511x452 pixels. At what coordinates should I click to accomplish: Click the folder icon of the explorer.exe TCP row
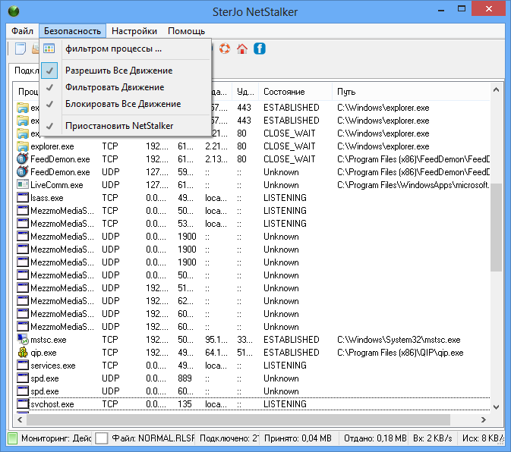point(23,146)
